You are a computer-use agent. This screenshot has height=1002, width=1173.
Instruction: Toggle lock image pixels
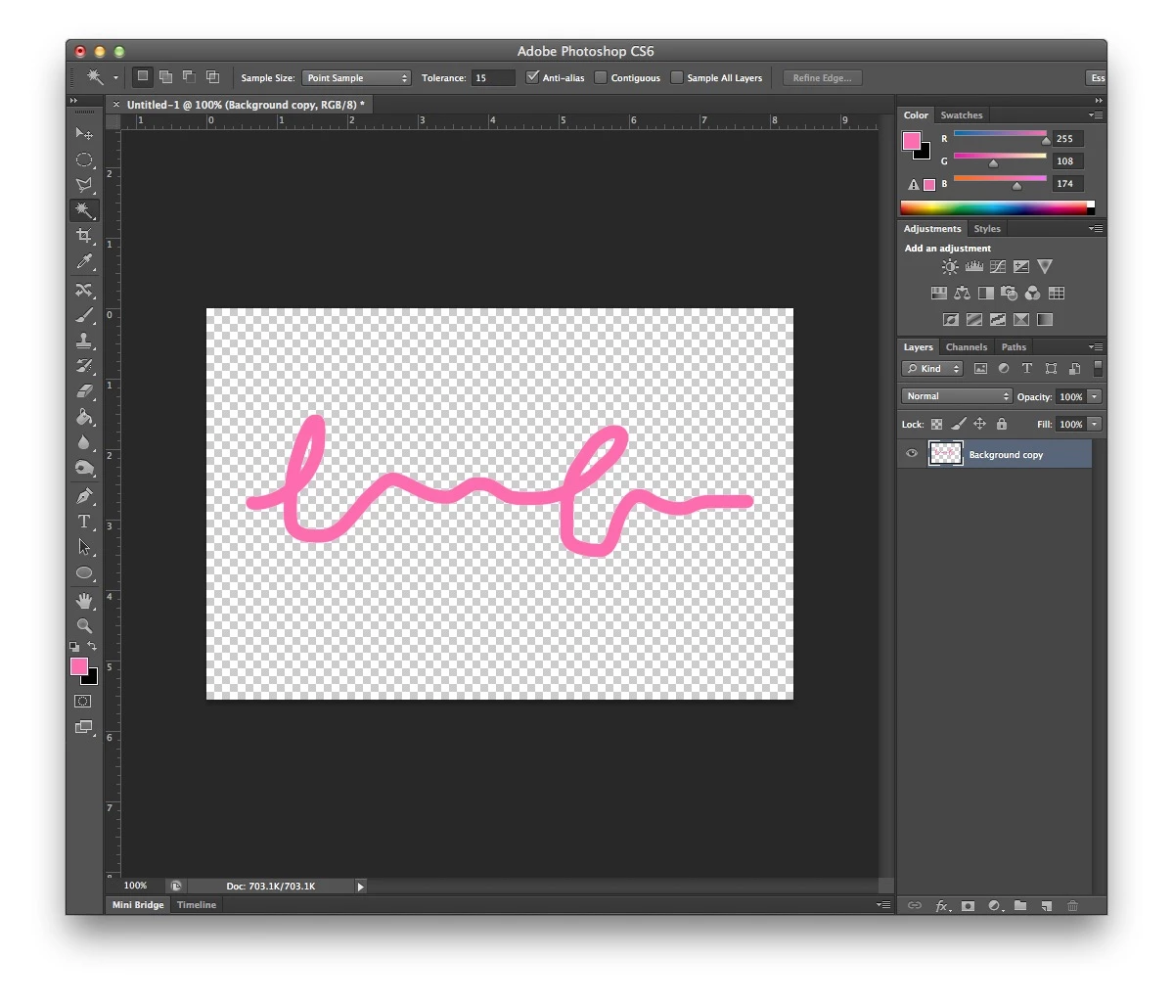point(959,425)
